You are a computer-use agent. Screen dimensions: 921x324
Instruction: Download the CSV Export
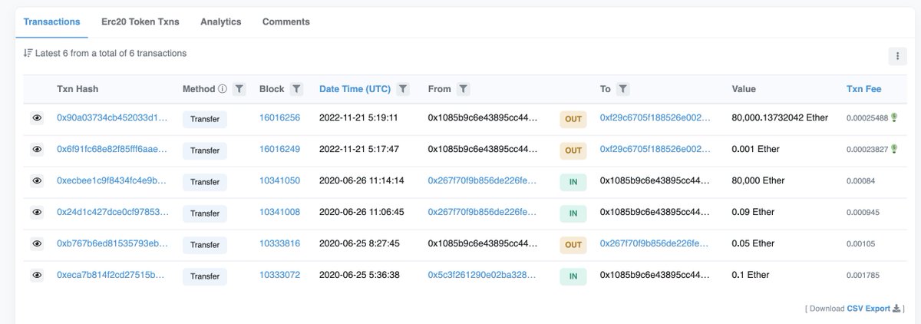pyautogui.click(x=869, y=309)
